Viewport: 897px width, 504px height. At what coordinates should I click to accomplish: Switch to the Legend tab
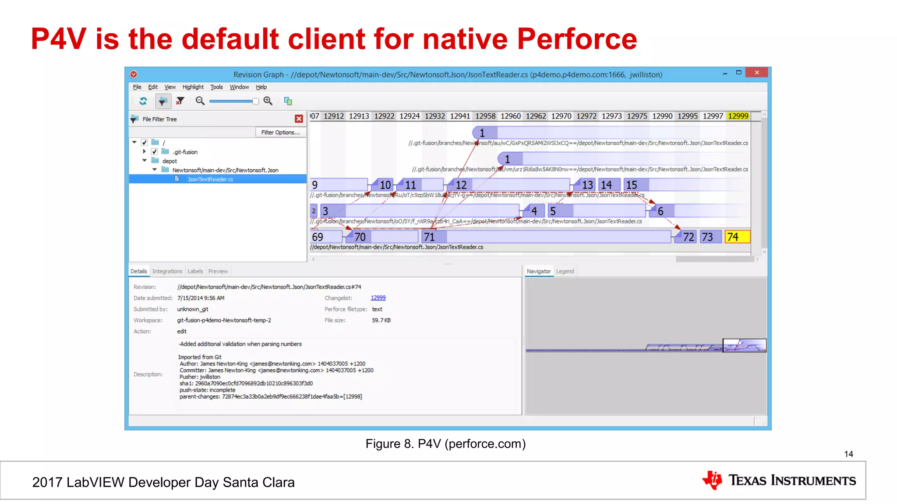pos(565,271)
